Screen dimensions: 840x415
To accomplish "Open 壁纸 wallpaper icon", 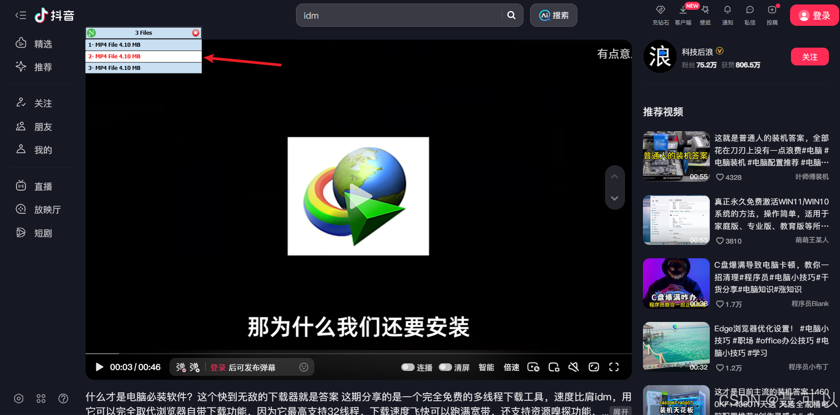I will pyautogui.click(x=705, y=15).
